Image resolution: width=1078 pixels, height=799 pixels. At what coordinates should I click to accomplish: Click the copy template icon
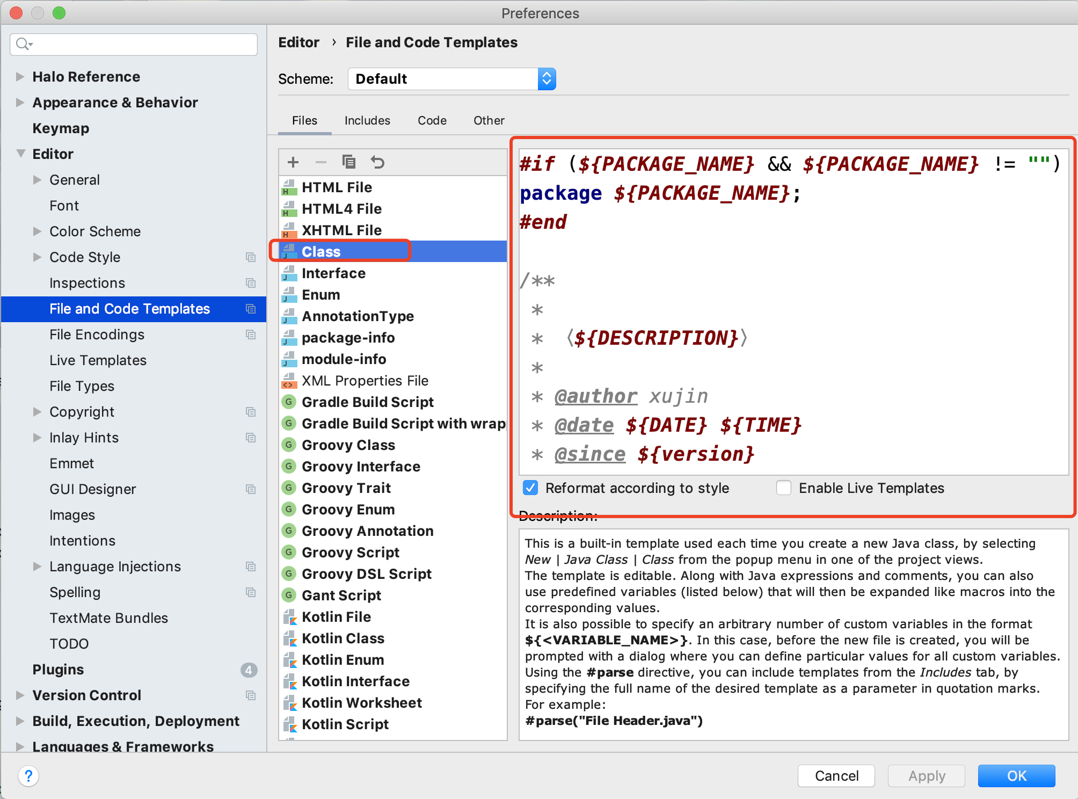coord(349,162)
